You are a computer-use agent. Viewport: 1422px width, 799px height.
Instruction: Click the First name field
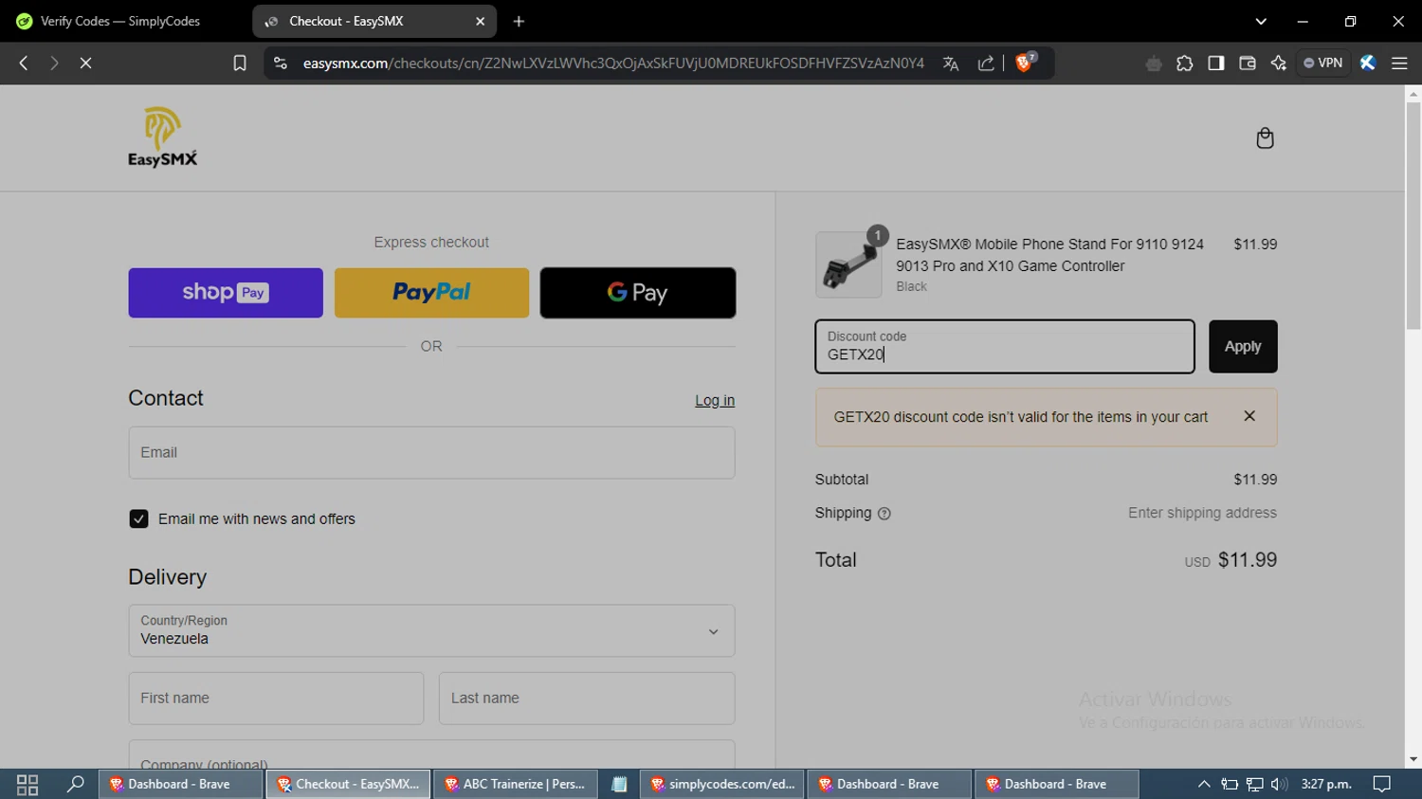(276, 699)
